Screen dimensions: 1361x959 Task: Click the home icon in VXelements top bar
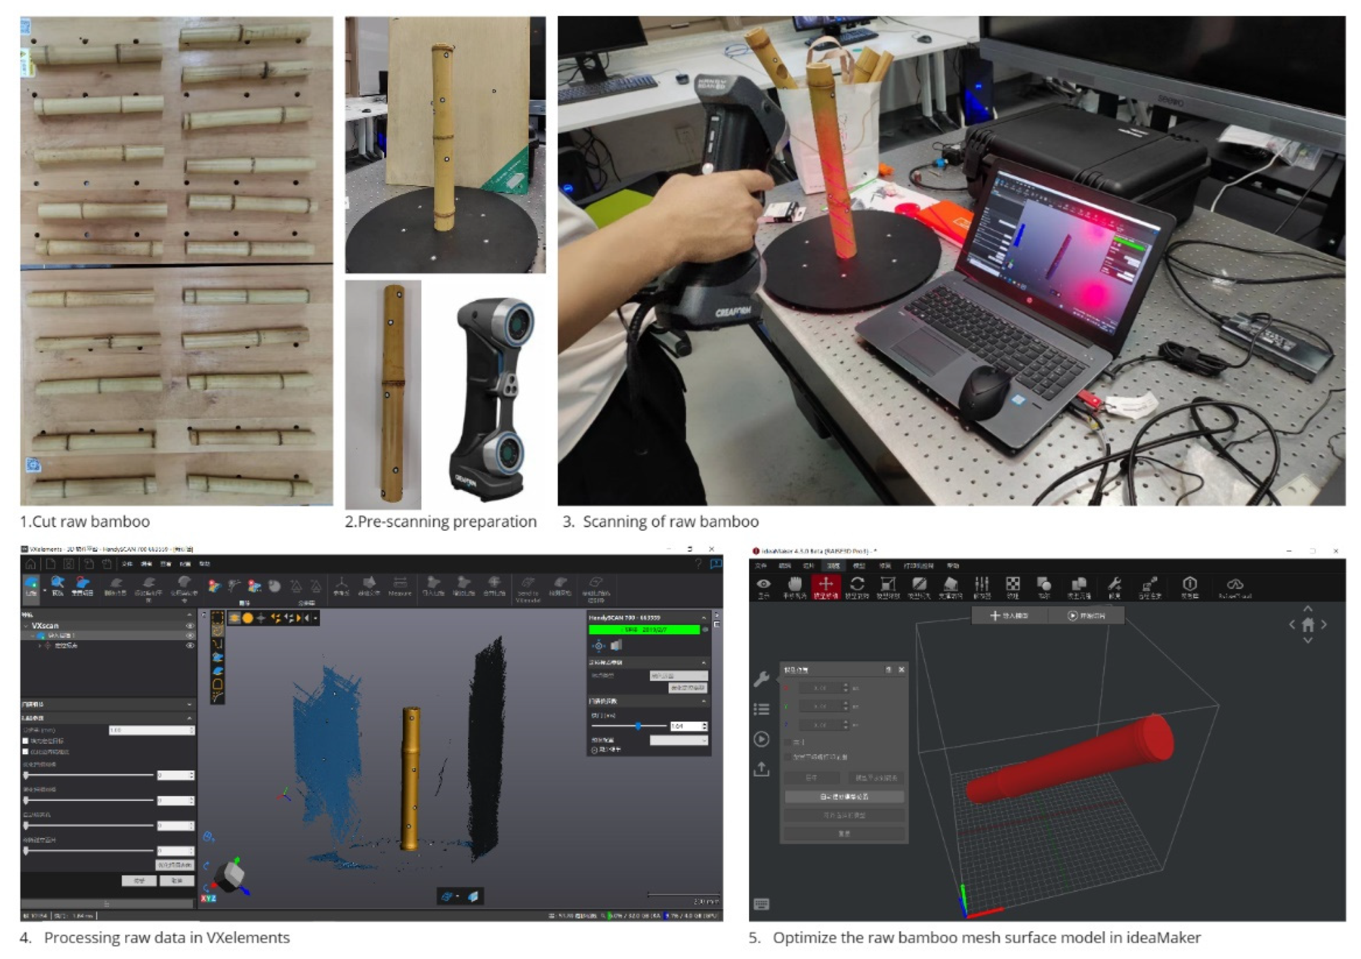pos(31,564)
